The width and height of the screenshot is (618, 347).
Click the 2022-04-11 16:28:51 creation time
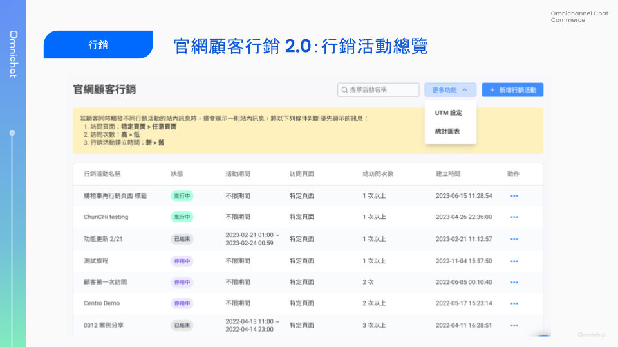464,326
